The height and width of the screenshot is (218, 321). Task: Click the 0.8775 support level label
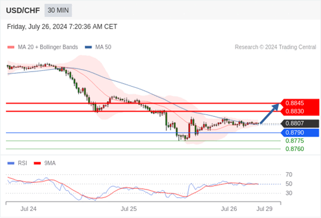pyautogui.click(x=295, y=141)
